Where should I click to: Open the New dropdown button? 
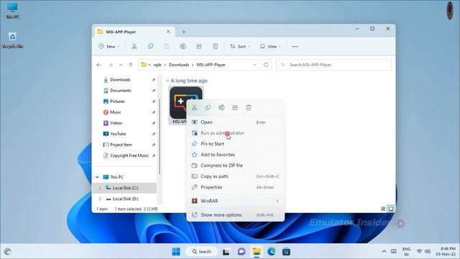click(x=109, y=46)
